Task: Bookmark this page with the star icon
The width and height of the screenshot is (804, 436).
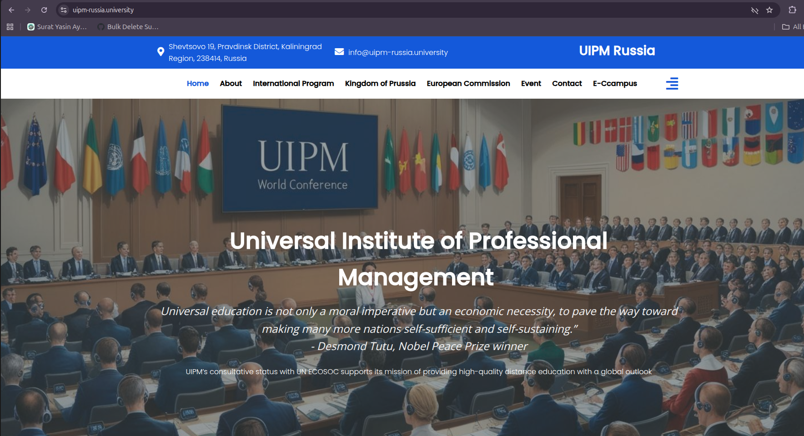Action: (x=769, y=10)
